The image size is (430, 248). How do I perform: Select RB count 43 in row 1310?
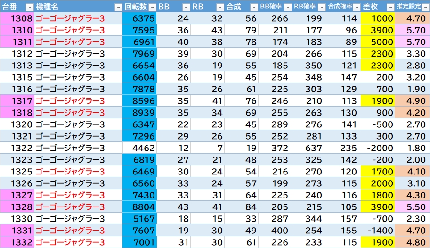(x=207, y=30)
